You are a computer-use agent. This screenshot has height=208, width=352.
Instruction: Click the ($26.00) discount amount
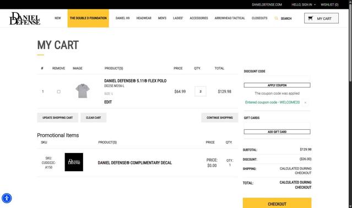(305, 159)
